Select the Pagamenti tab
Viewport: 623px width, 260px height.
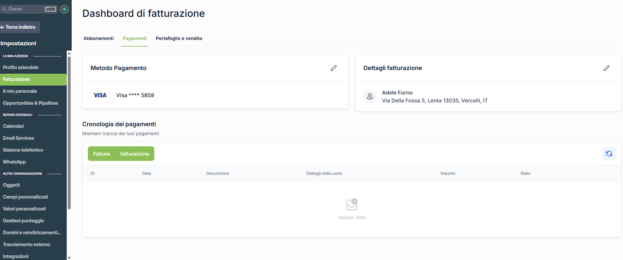click(x=134, y=38)
